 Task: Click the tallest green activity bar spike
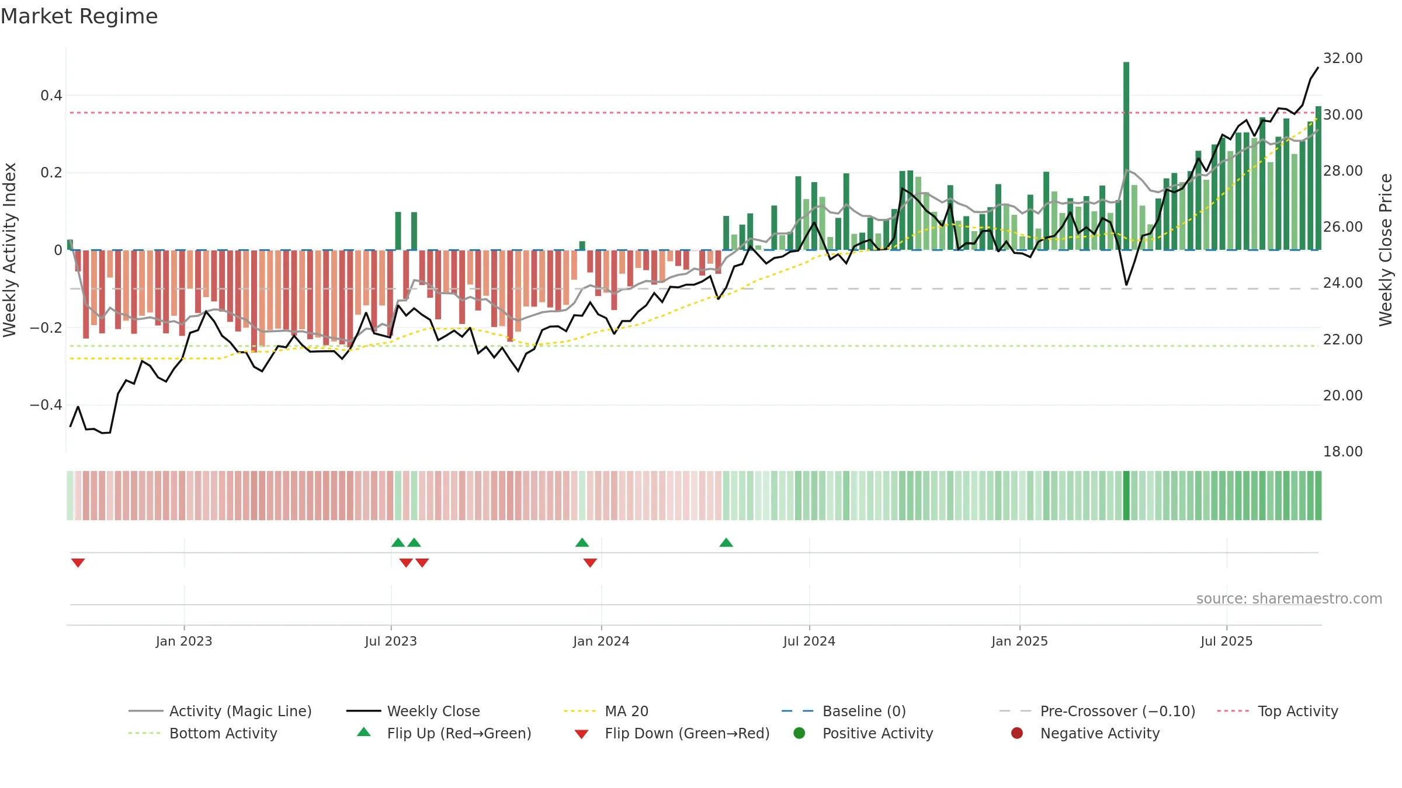point(1126,156)
